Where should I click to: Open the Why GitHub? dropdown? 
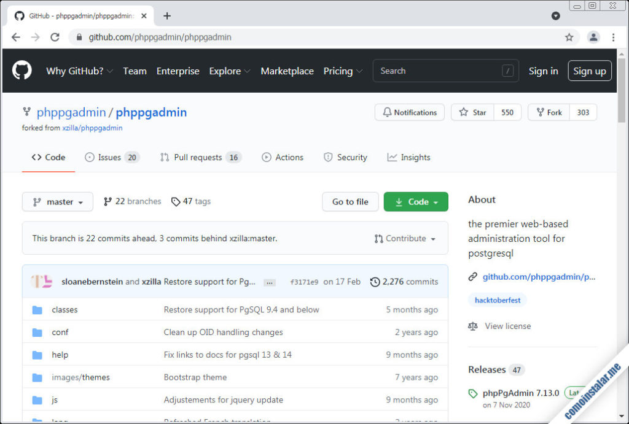(x=79, y=71)
